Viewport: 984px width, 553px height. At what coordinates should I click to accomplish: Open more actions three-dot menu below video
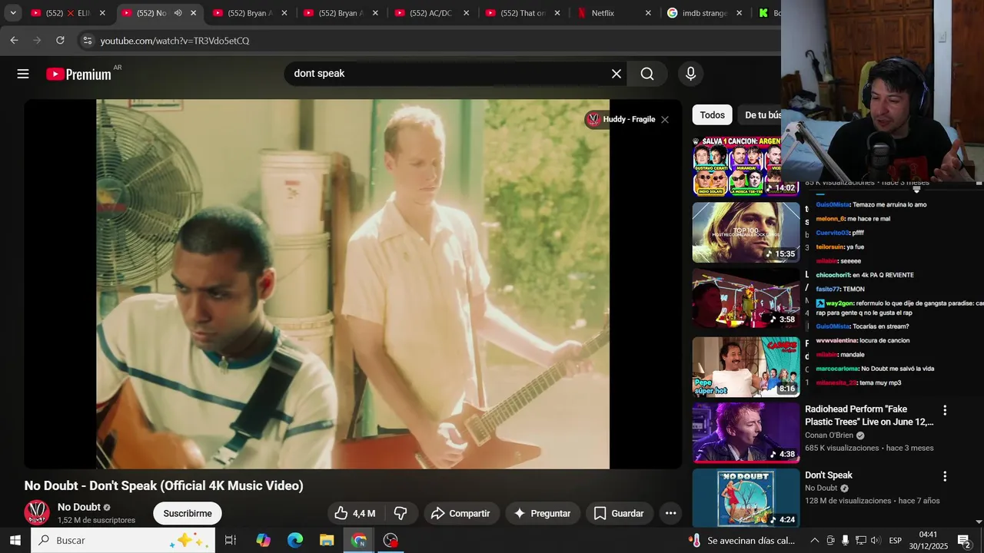(x=670, y=513)
